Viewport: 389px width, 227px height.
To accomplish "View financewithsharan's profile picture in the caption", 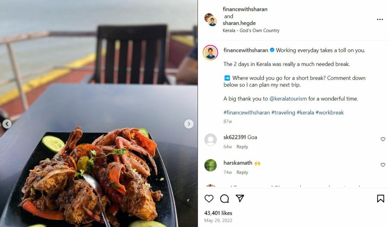I will pyautogui.click(x=210, y=52).
